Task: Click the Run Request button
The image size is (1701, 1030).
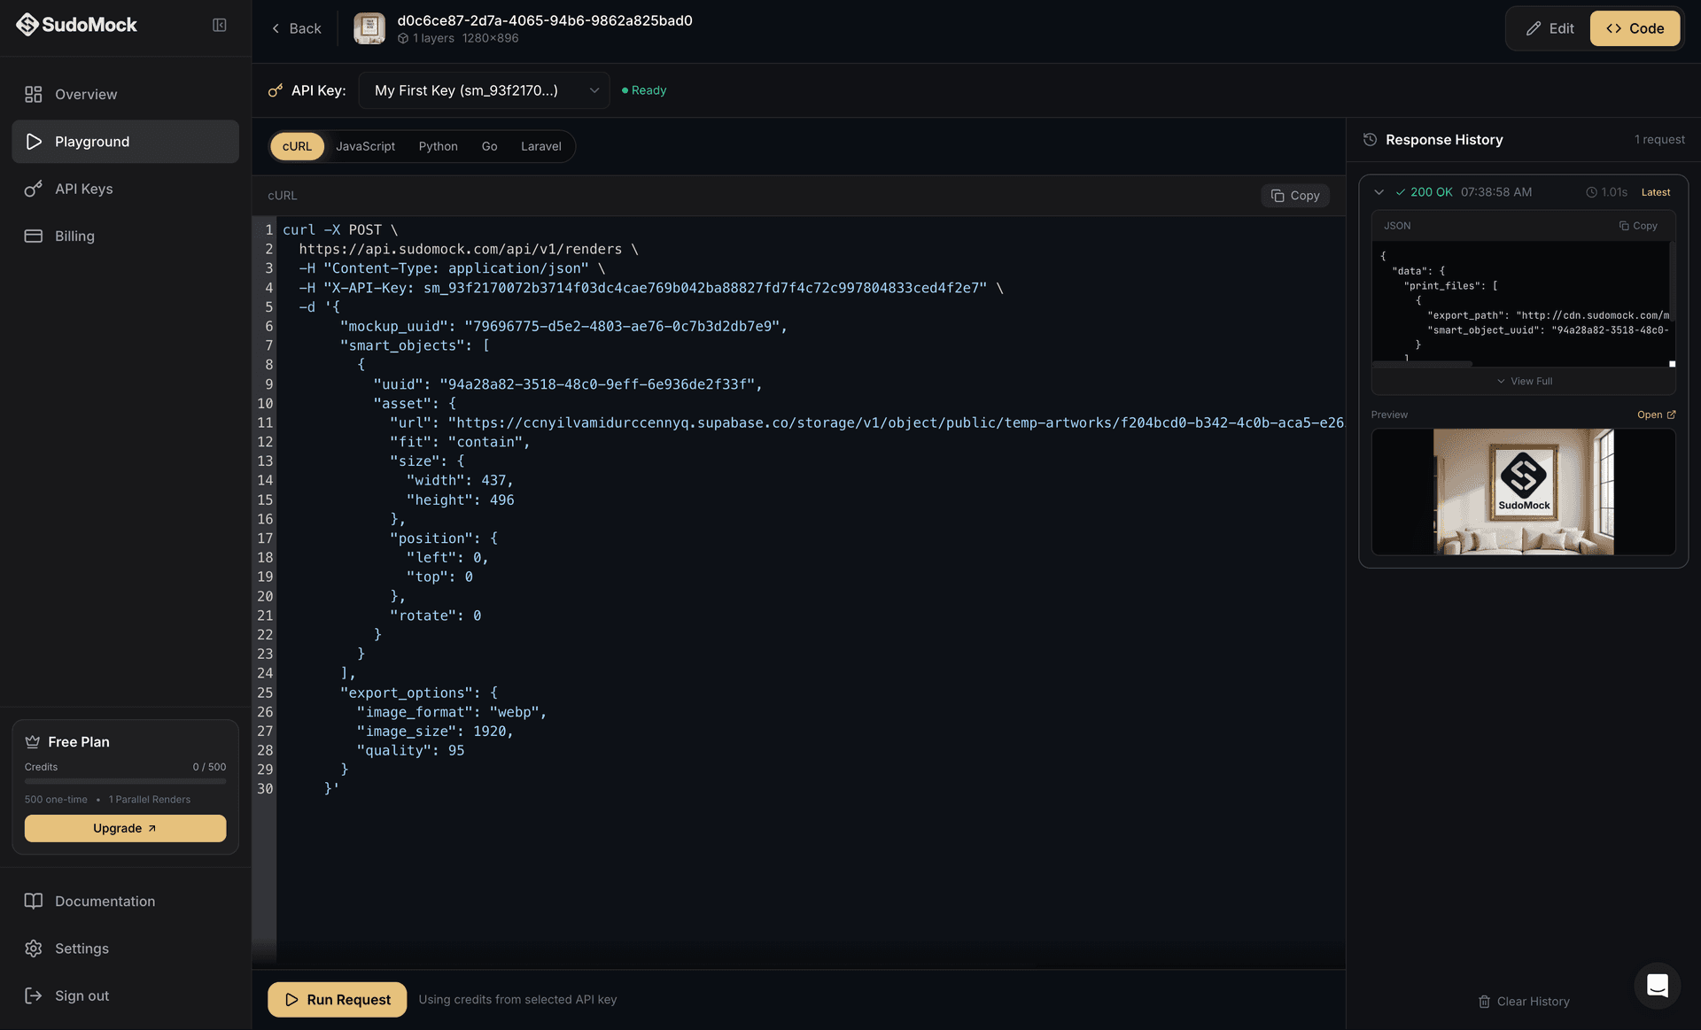Action: pyautogui.click(x=337, y=999)
